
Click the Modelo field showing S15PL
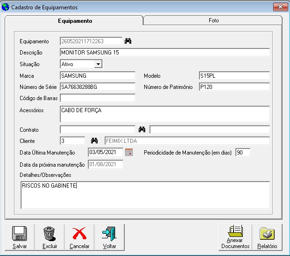[x=233, y=75]
